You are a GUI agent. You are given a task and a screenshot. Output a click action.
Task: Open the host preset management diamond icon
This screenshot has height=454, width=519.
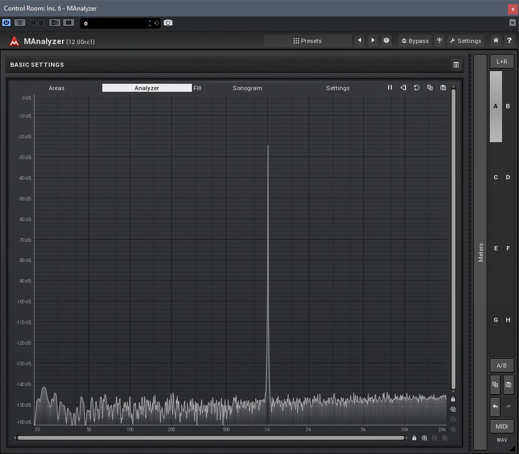pos(157,23)
